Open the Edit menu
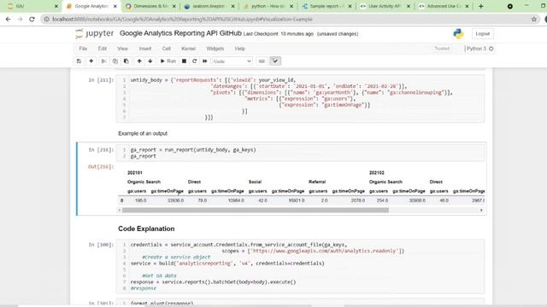 pyautogui.click(x=103, y=49)
